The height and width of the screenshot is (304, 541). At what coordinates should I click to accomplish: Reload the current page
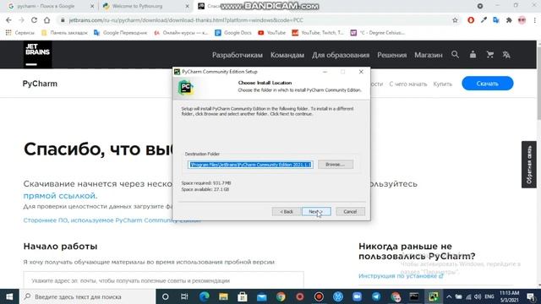click(34, 20)
